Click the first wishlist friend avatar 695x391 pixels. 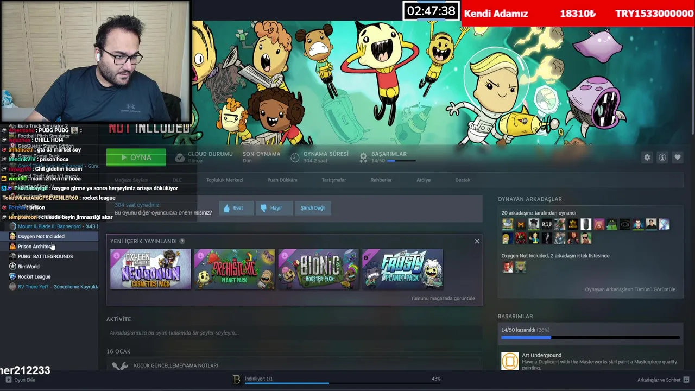(508, 267)
